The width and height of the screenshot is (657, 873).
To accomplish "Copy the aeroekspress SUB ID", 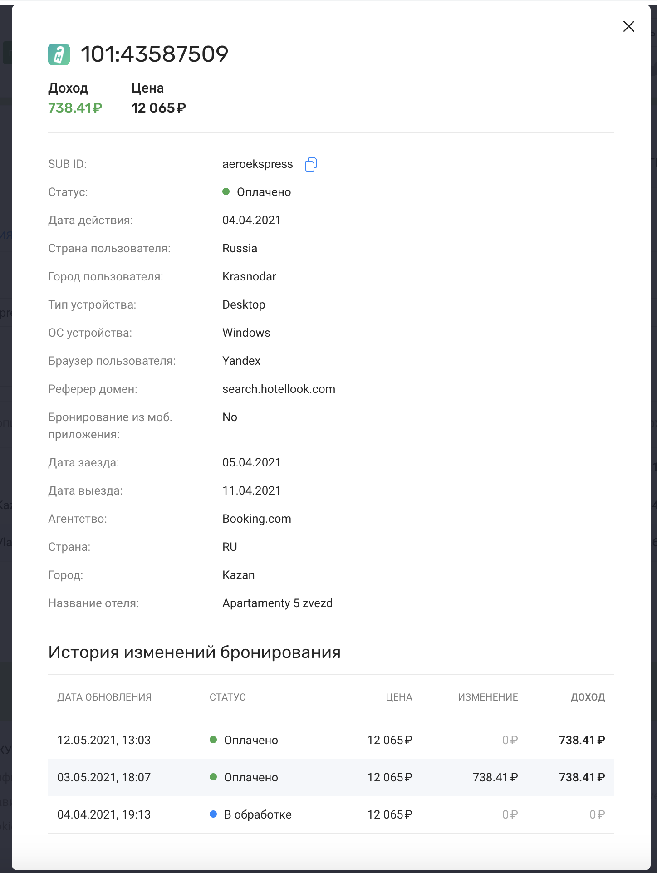I will (311, 164).
